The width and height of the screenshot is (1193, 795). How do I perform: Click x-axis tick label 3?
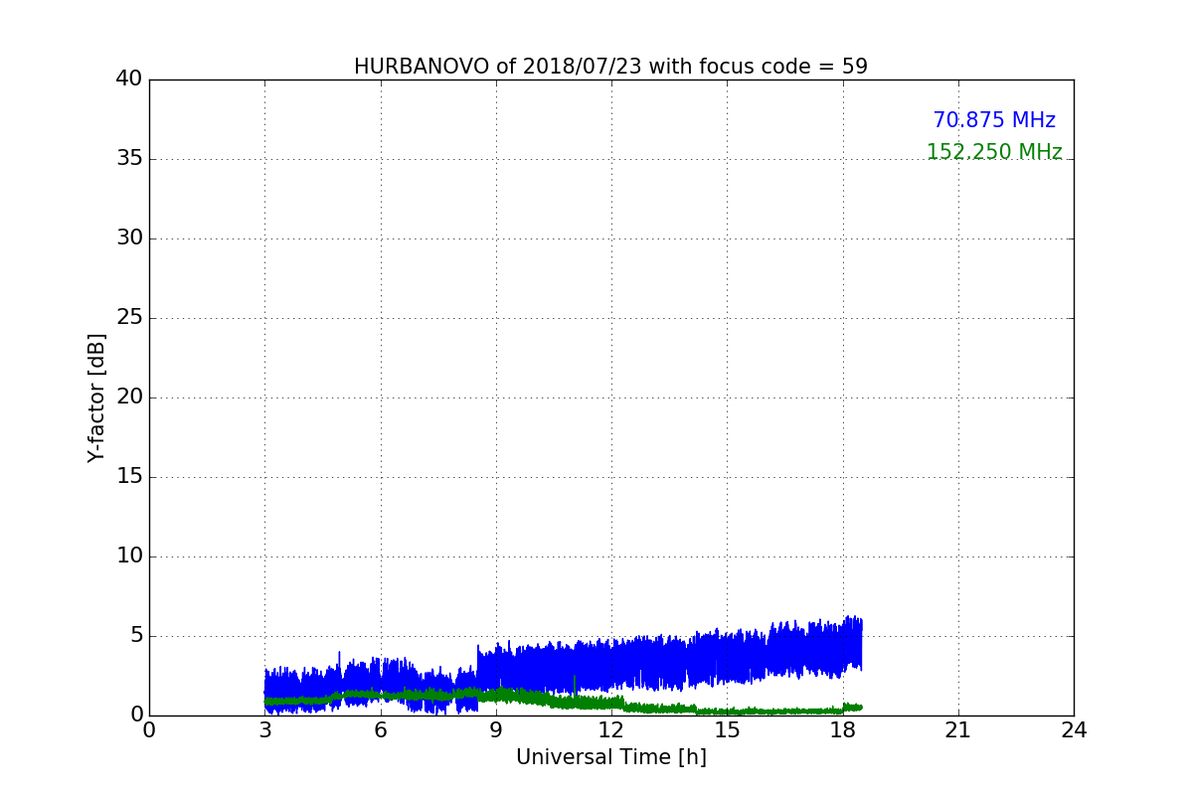pos(264,730)
